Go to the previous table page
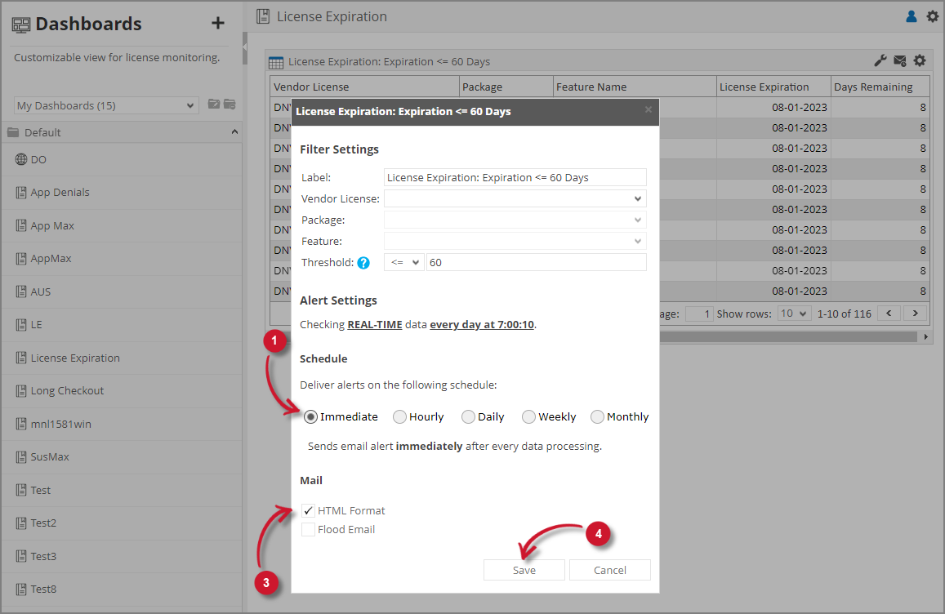945x614 pixels. (889, 314)
